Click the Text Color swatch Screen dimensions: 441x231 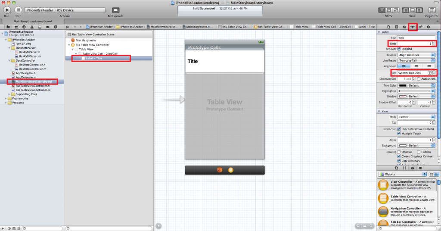pyautogui.click(x=403, y=85)
